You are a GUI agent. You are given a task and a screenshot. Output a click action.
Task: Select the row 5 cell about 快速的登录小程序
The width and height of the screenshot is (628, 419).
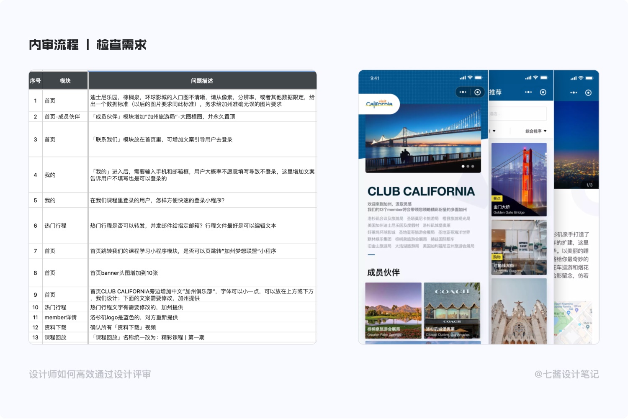pos(202,200)
